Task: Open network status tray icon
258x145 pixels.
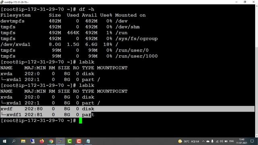Action: click(x=217, y=141)
